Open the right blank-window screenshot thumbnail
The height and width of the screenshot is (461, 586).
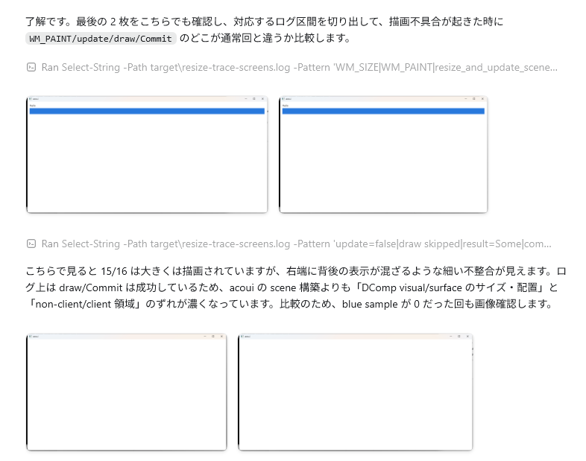click(356, 392)
